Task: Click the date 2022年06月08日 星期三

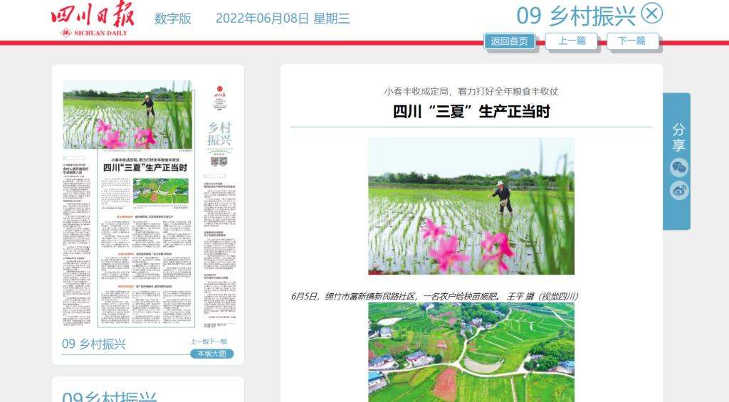Action: [283, 19]
